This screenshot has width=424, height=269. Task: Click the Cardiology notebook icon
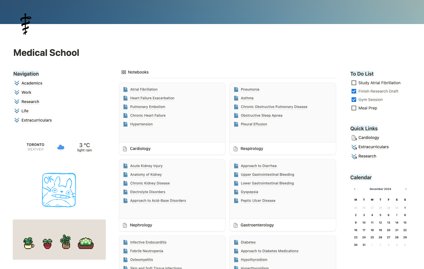tap(125, 149)
